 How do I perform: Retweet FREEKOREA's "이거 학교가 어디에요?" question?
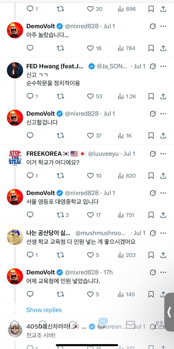pos(61,175)
